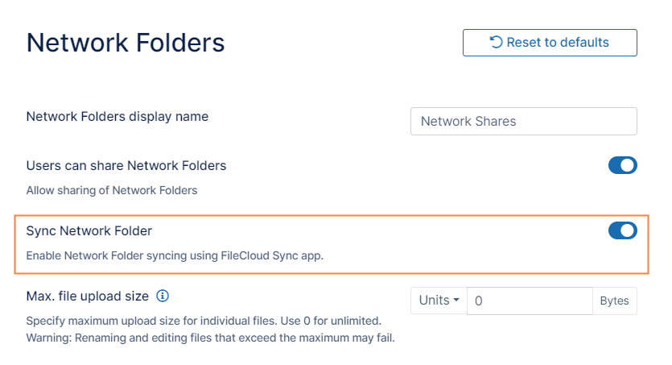Viewport: 672px width, 365px height.
Task: Open the Units dropdown
Action: coord(439,301)
